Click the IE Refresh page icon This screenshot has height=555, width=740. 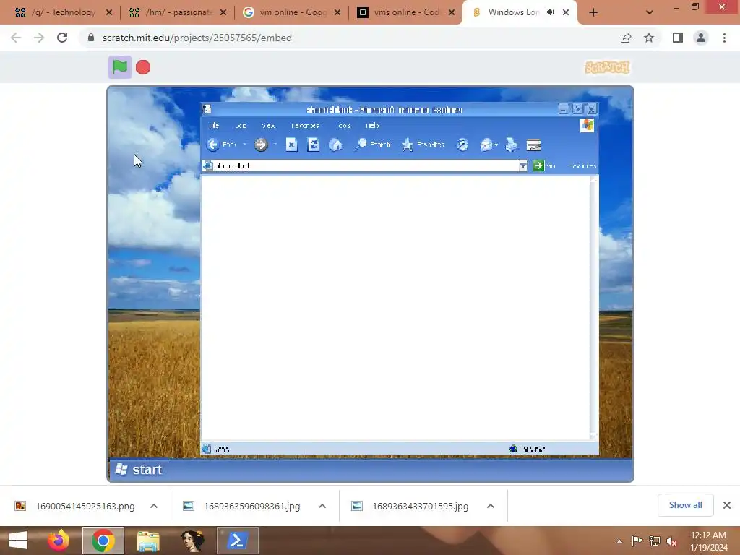coord(314,145)
